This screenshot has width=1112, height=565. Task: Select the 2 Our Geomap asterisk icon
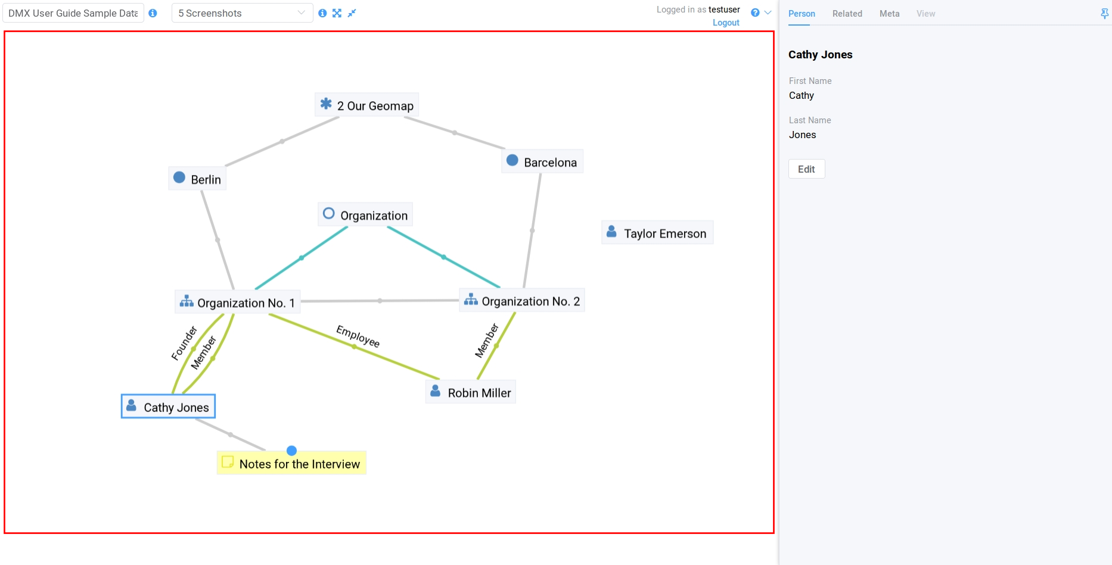tap(326, 104)
